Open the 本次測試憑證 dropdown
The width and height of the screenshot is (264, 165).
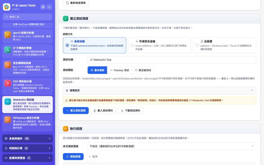pos(172,146)
